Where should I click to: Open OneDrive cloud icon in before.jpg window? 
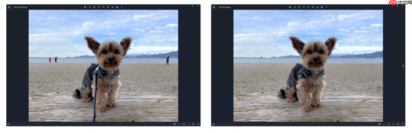coord(112,7)
